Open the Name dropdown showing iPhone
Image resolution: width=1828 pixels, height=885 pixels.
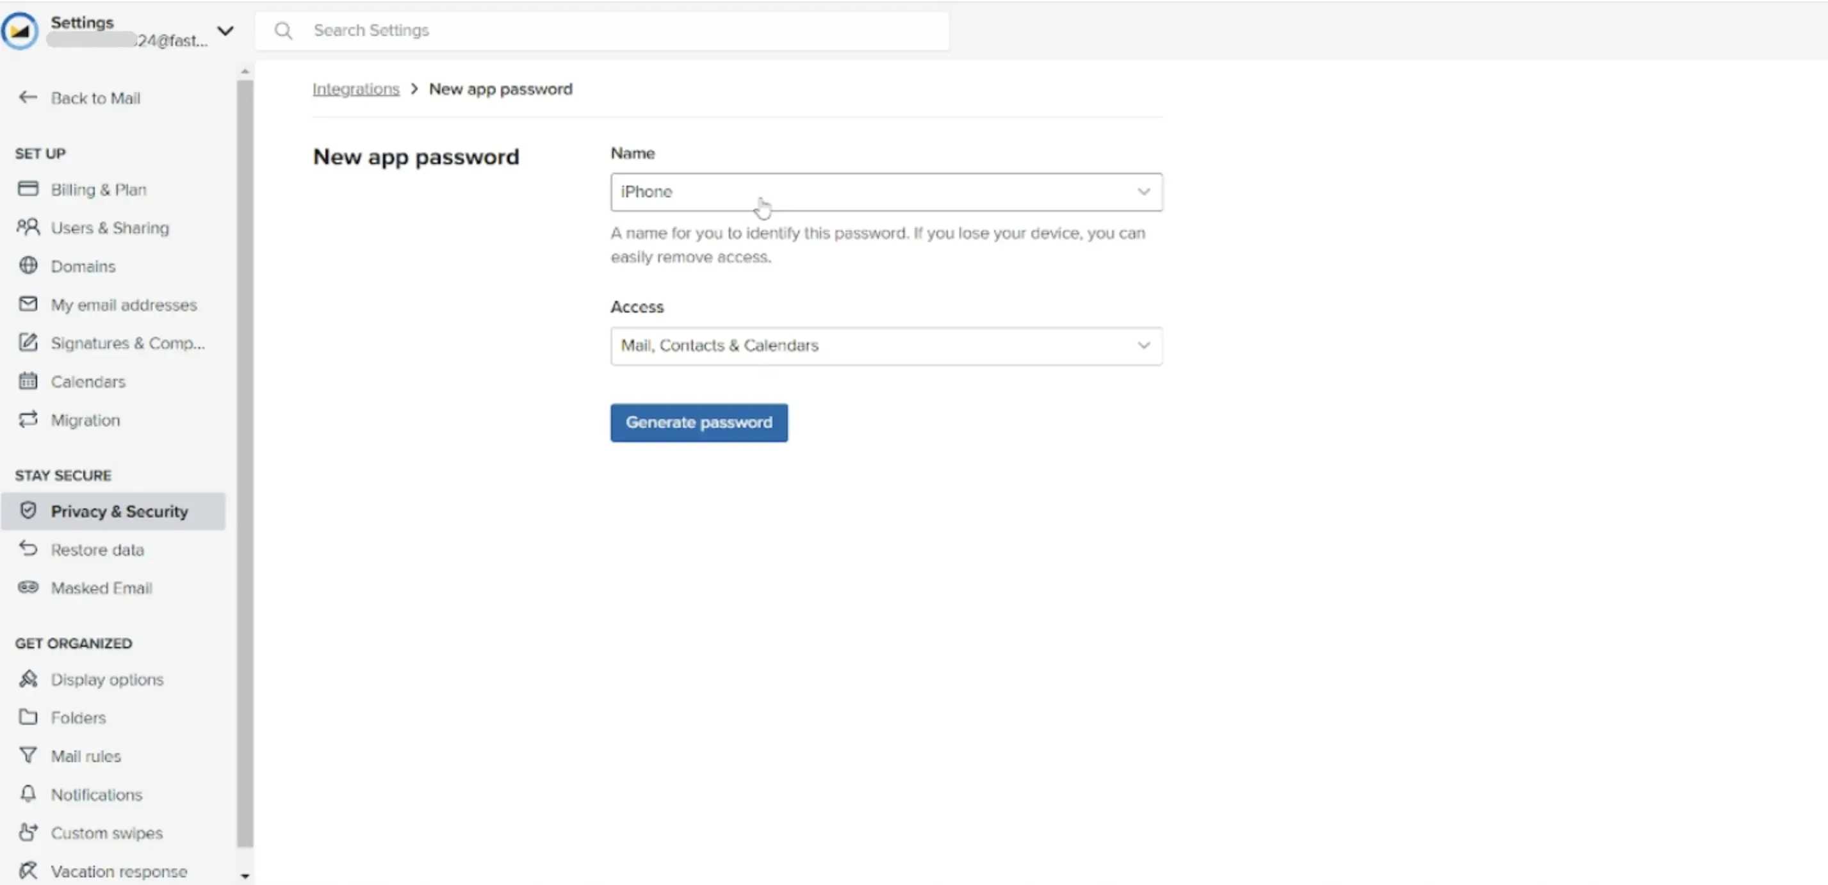[886, 191]
